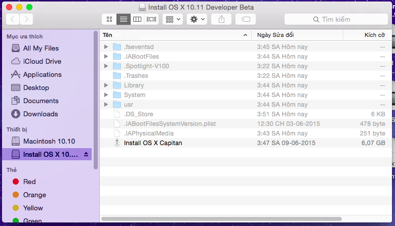Click the Tìm kiếm search field

[336, 19]
